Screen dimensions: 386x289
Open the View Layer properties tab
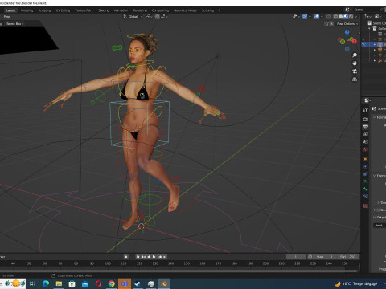pos(365,134)
